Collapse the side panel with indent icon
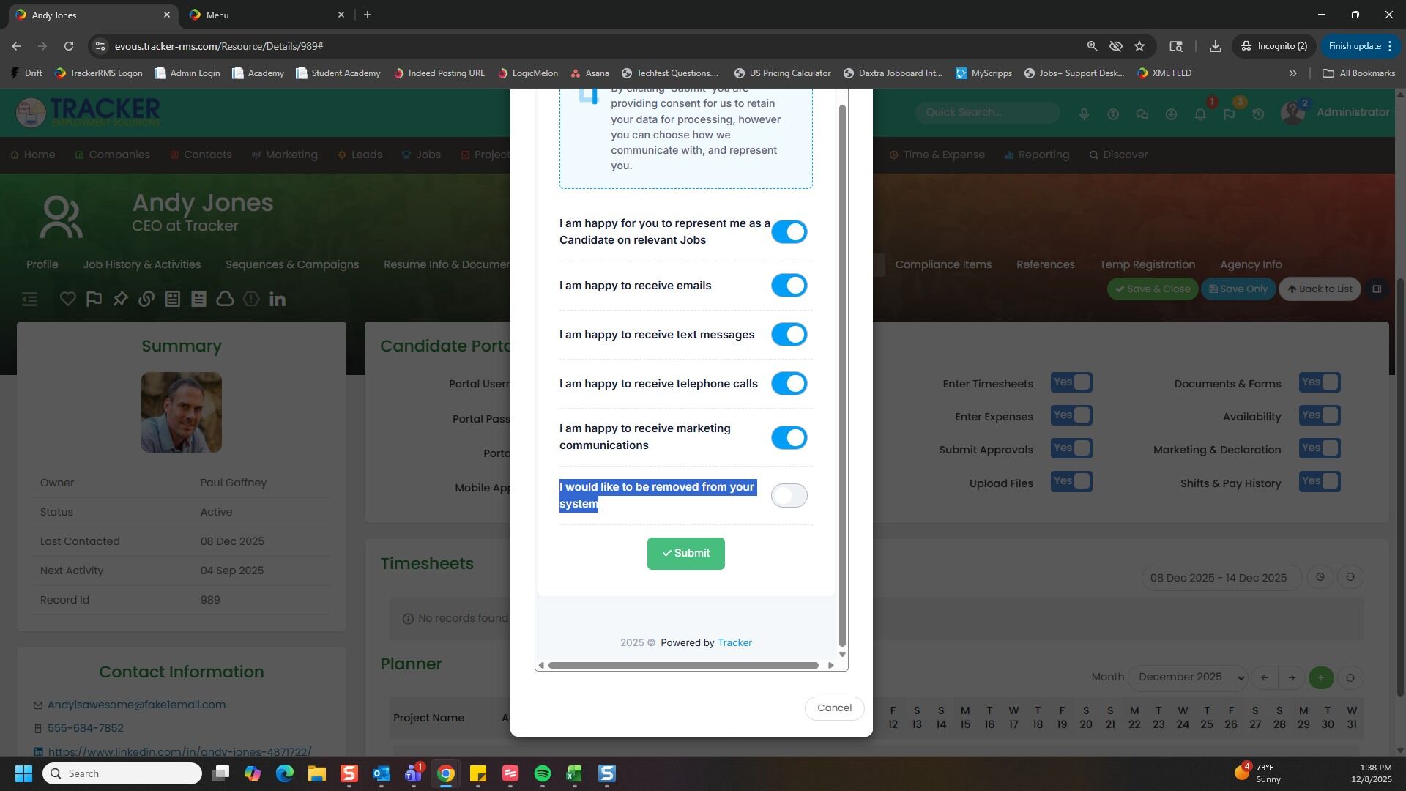The width and height of the screenshot is (1406, 791). (x=29, y=299)
